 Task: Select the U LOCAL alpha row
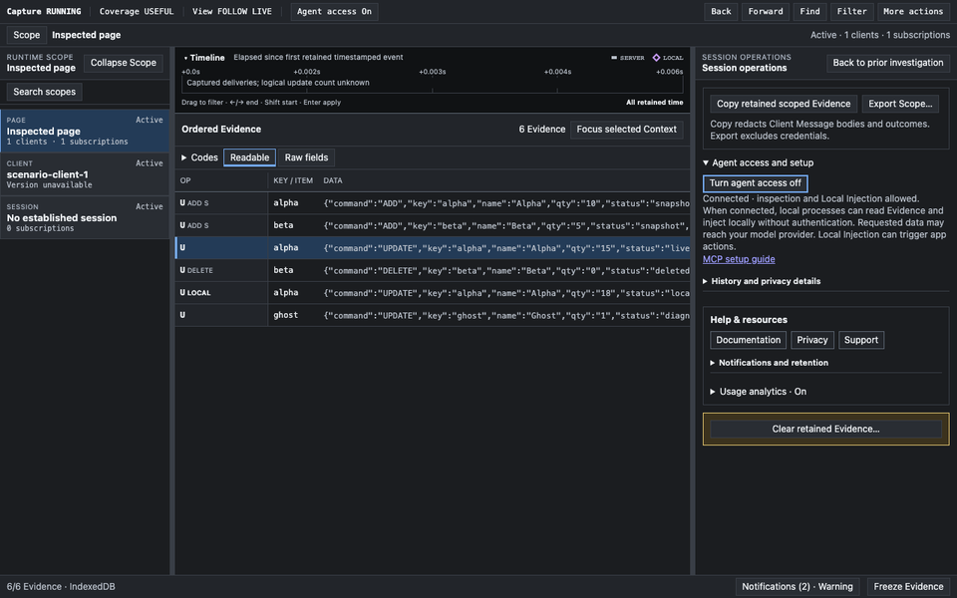click(432, 293)
